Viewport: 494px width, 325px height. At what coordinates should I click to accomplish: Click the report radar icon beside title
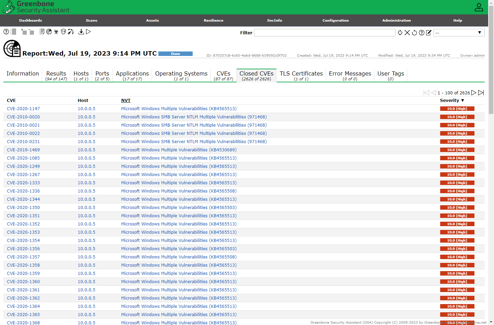point(12,48)
